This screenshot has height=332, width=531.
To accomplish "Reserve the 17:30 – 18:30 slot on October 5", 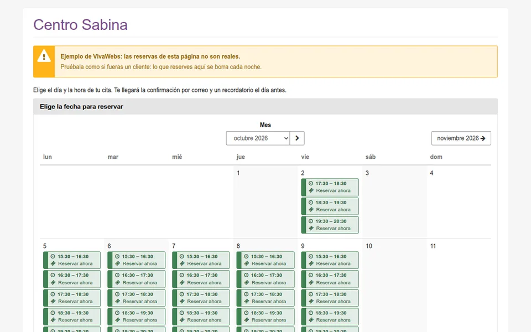I will (x=72, y=298).
